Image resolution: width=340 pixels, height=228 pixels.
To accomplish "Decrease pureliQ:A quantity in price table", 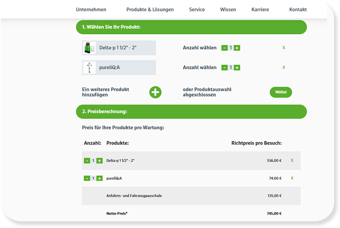I will click(87, 178).
